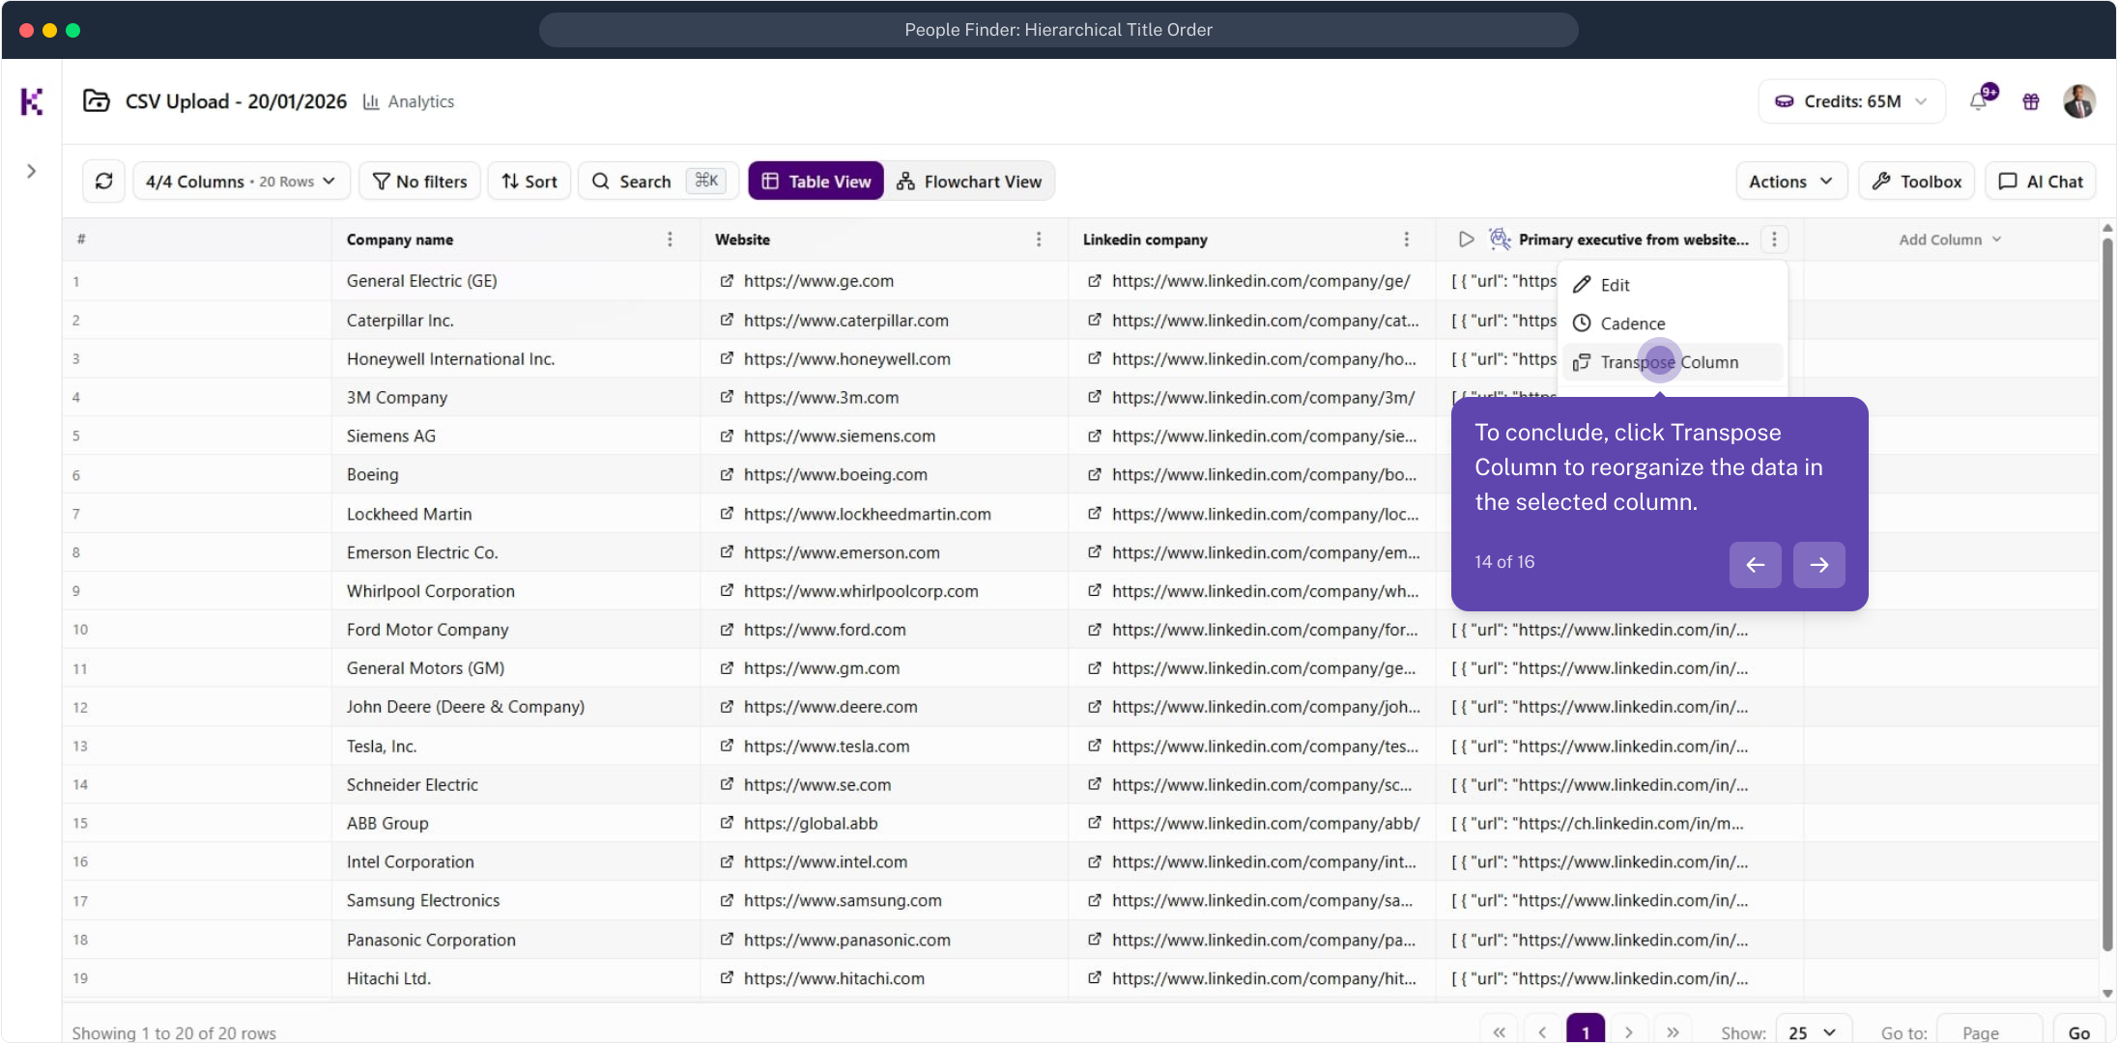Viewport: 2118px width, 1043px height.
Task: Open Linkedin company column options menu
Action: pyautogui.click(x=1407, y=240)
